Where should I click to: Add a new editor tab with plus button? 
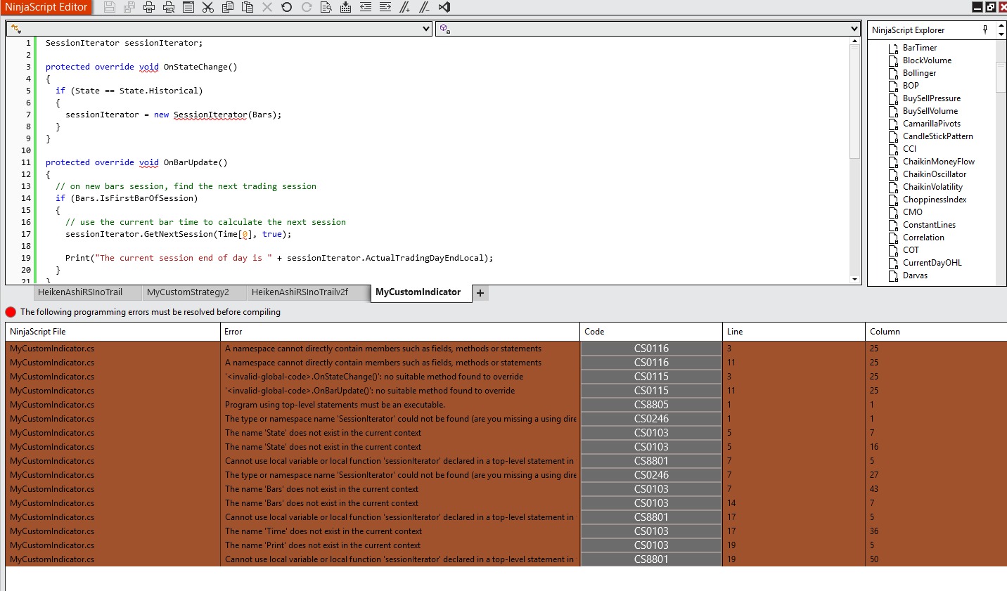[480, 293]
